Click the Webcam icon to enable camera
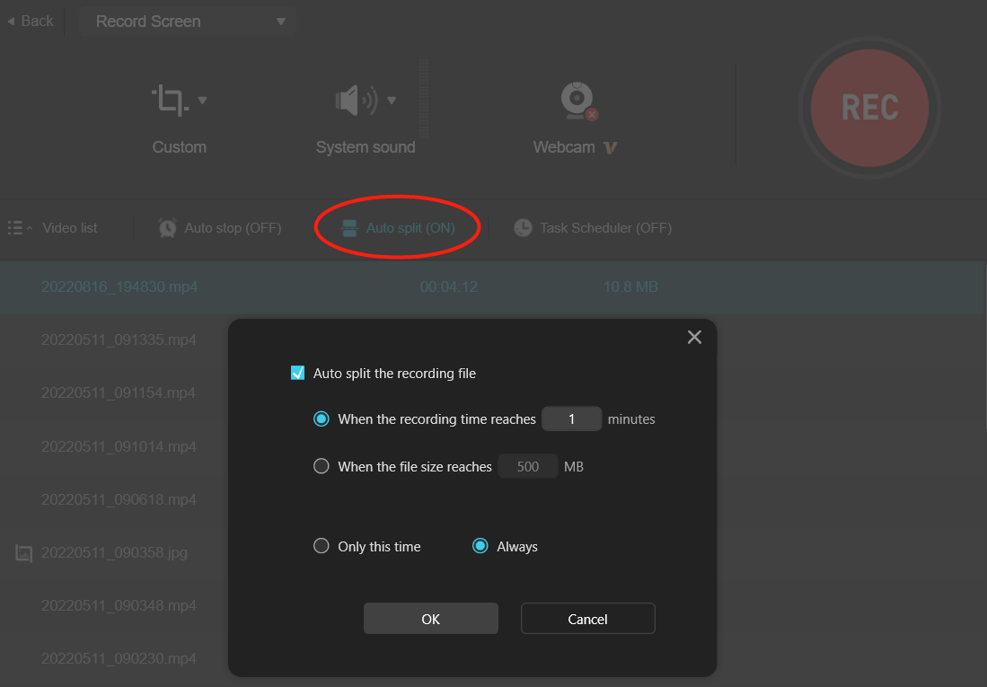This screenshot has height=687, width=987. (x=575, y=100)
